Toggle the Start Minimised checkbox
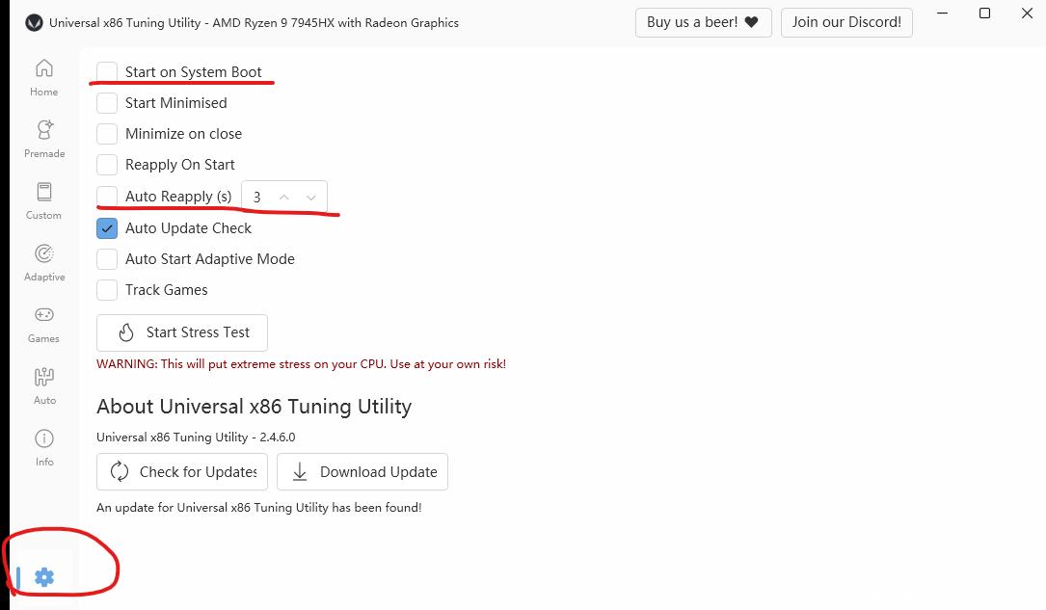The height and width of the screenshot is (610, 1046). [107, 103]
